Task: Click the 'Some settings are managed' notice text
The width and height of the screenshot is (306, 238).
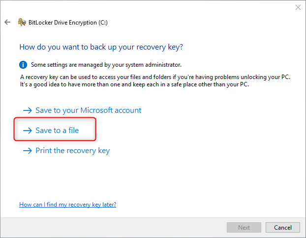Action: tap(106, 64)
